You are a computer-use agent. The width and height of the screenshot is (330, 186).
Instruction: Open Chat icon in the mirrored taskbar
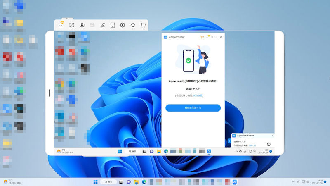151,151
